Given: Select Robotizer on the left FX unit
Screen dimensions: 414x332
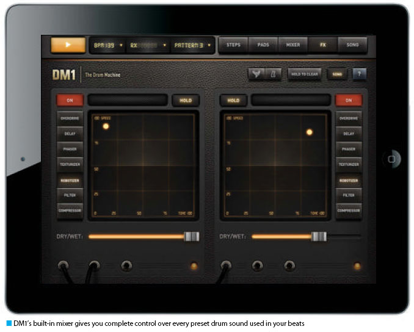Looking at the screenshot, I should (x=70, y=181).
